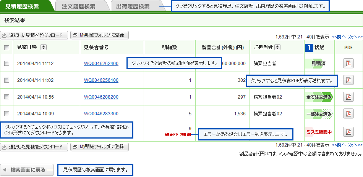This screenshot has height=177, width=363.
Task: Check the box for 2014/04/14 10:09 row
Action: [x=6, y=114]
